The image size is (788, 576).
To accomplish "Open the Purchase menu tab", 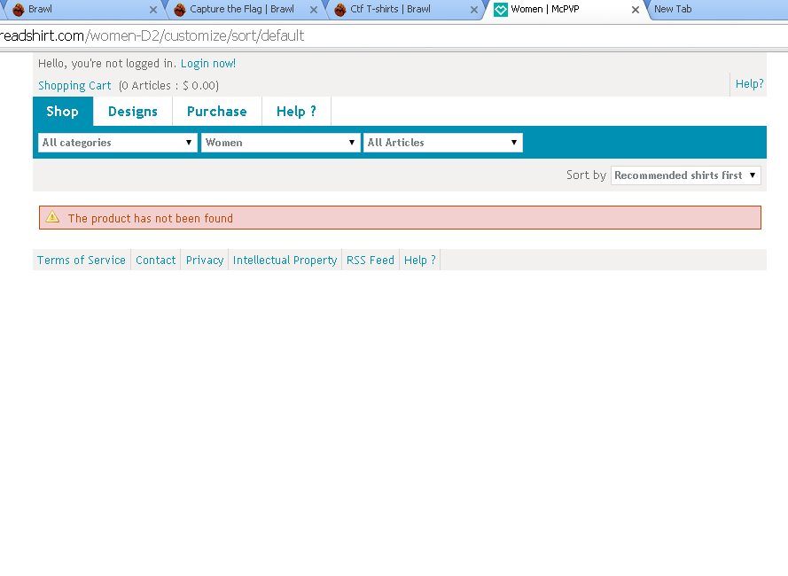I will 216,112.
